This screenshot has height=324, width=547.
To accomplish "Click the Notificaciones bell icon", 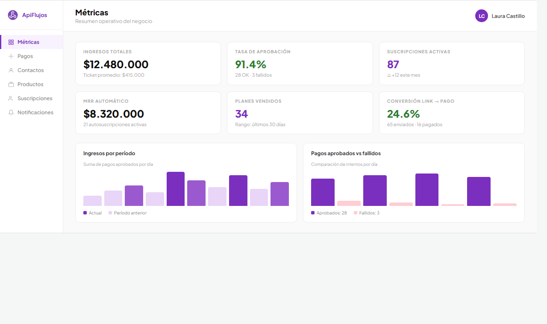I will coord(11,113).
